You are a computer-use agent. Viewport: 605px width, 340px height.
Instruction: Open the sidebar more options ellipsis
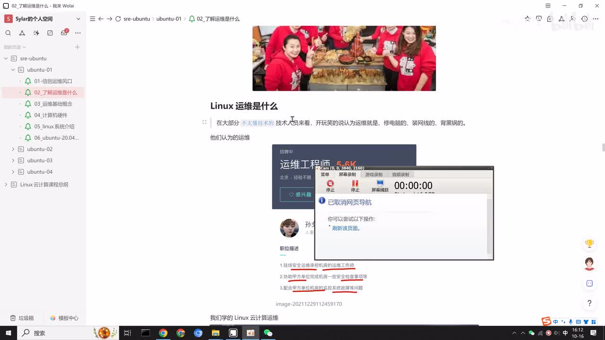click(x=78, y=33)
